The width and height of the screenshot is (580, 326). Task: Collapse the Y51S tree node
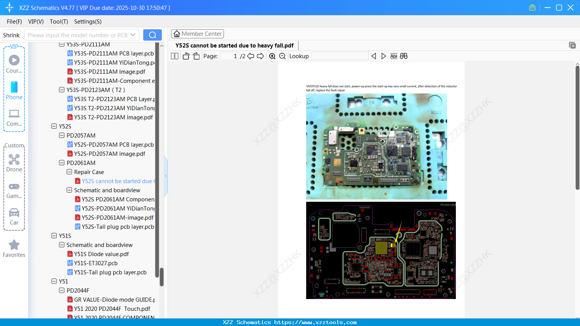pos(54,236)
